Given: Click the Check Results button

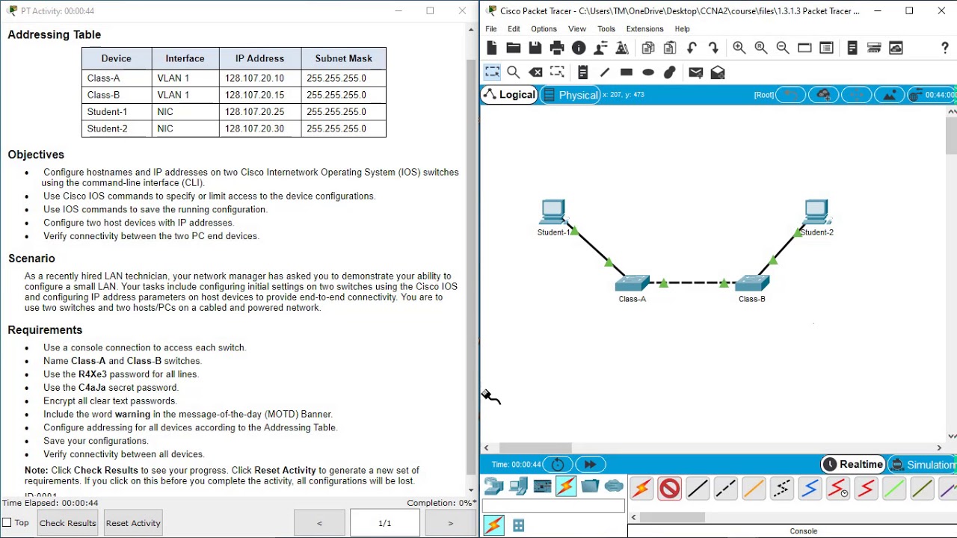Looking at the screenshot, I should (67, 523).
